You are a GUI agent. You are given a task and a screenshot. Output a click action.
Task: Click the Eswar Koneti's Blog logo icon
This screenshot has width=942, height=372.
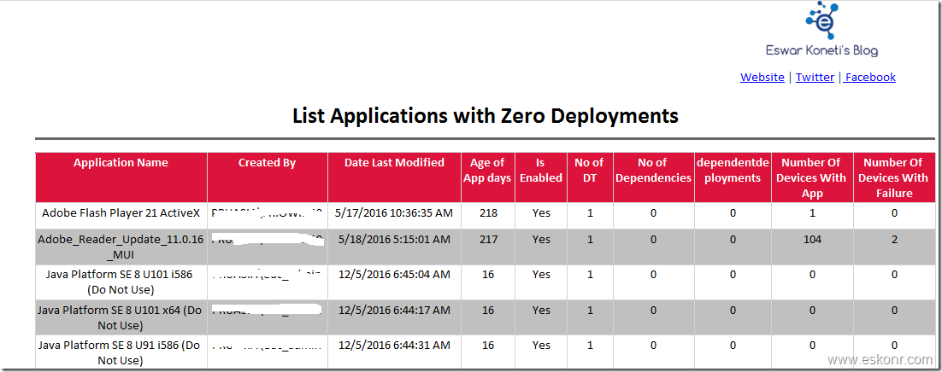point(821,22)
